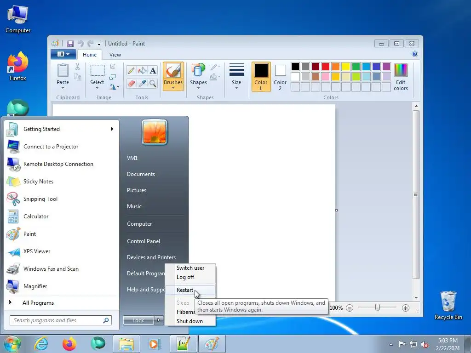Click the zoom out minus button in Paint
The height and width of the screenshot is (353, 471).
(x=350, y=308)
